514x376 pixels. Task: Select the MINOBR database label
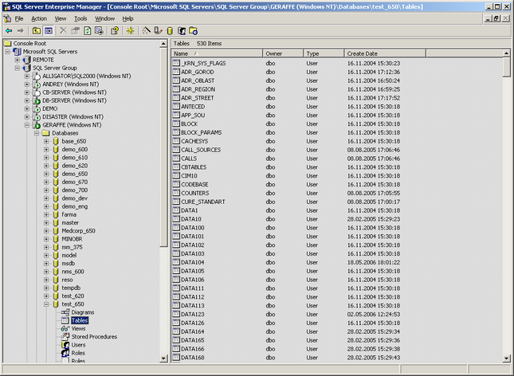(x=72, y=239)
